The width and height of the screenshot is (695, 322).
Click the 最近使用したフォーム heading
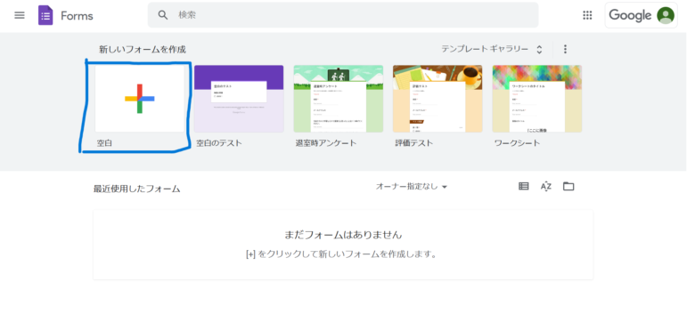pyautogui.click(x=136, y=189)
